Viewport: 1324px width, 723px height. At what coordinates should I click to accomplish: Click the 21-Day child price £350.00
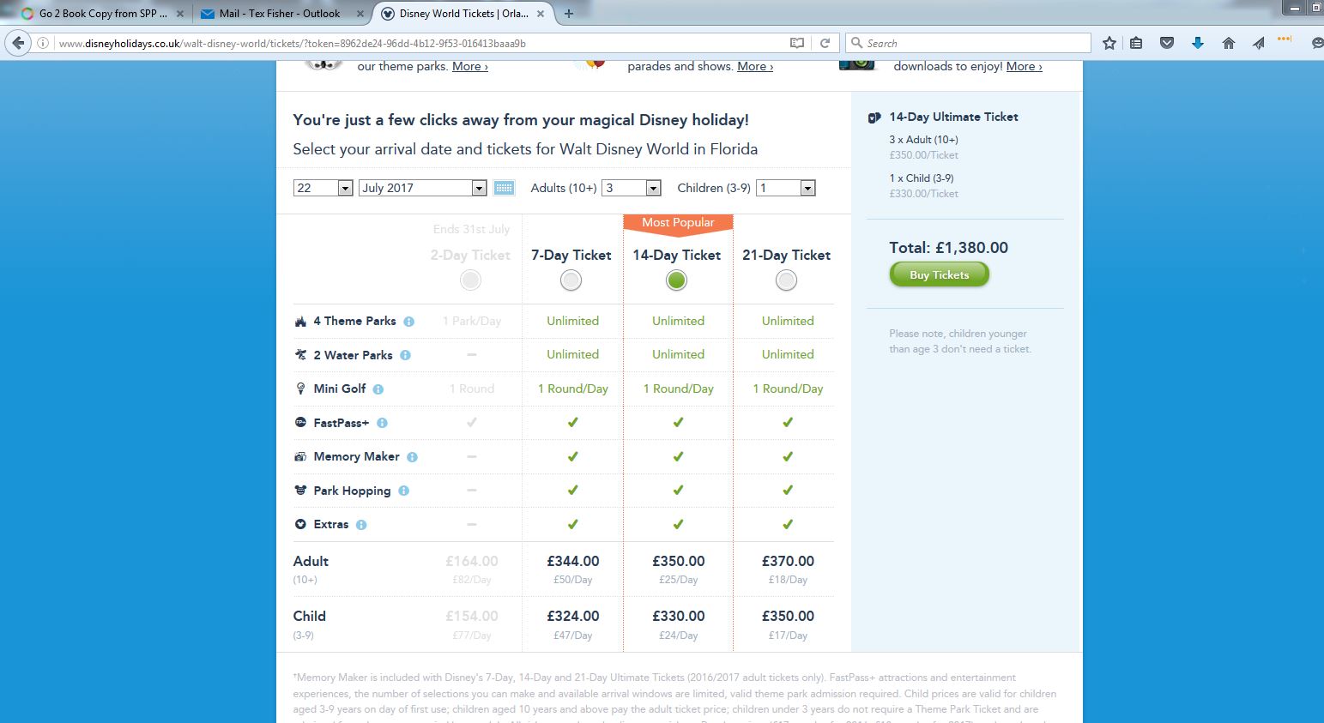788,616
